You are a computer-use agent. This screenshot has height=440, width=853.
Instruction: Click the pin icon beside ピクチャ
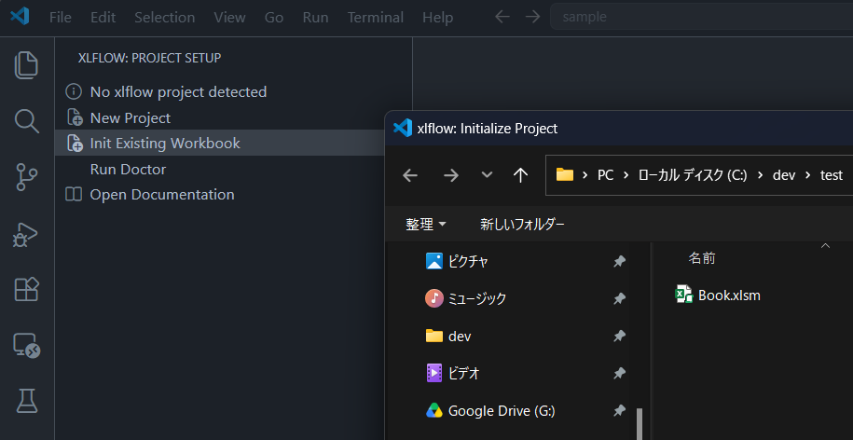click(x=619, y=262)
